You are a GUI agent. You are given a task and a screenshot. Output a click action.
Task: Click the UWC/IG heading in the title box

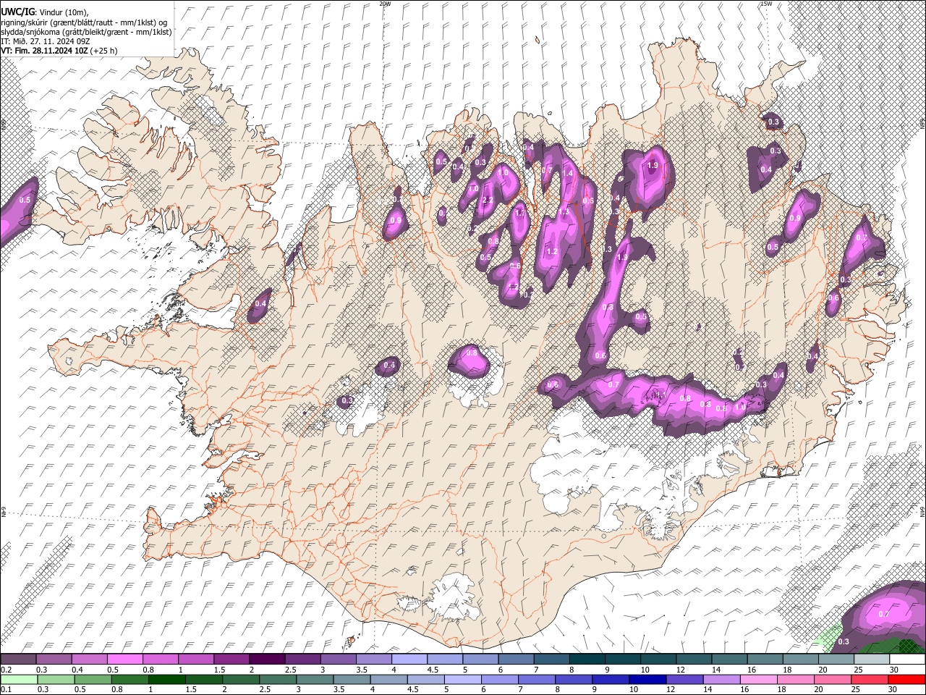point(18,12)
